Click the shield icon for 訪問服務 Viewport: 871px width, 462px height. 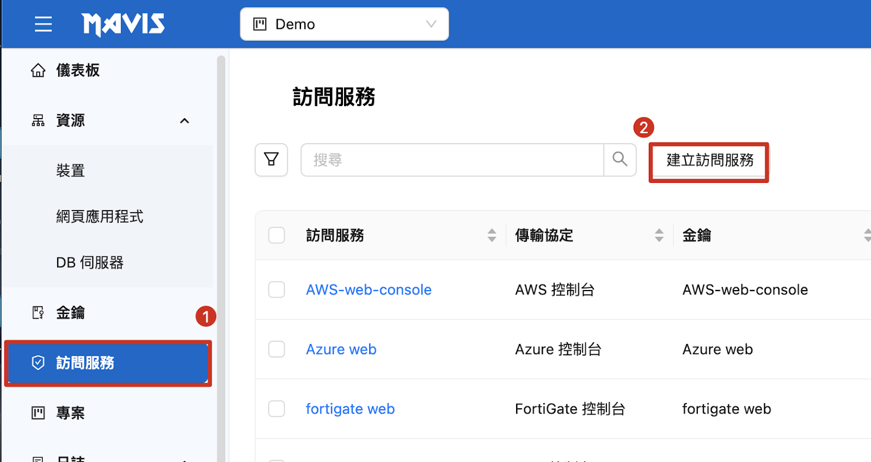(x=38, y=363)
